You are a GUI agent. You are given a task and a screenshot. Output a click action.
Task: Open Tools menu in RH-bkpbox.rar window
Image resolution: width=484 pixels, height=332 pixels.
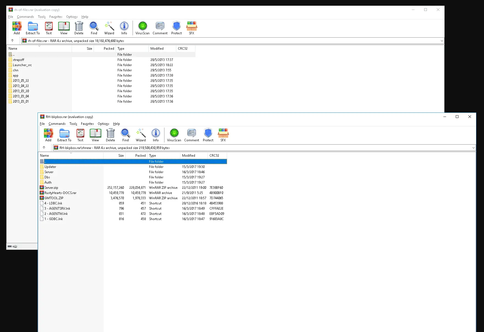click(x=73, y=124)
